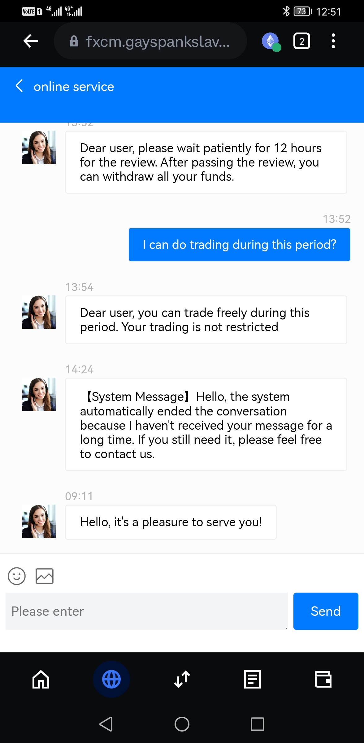Open the swap arrows tab

[182, 679]
